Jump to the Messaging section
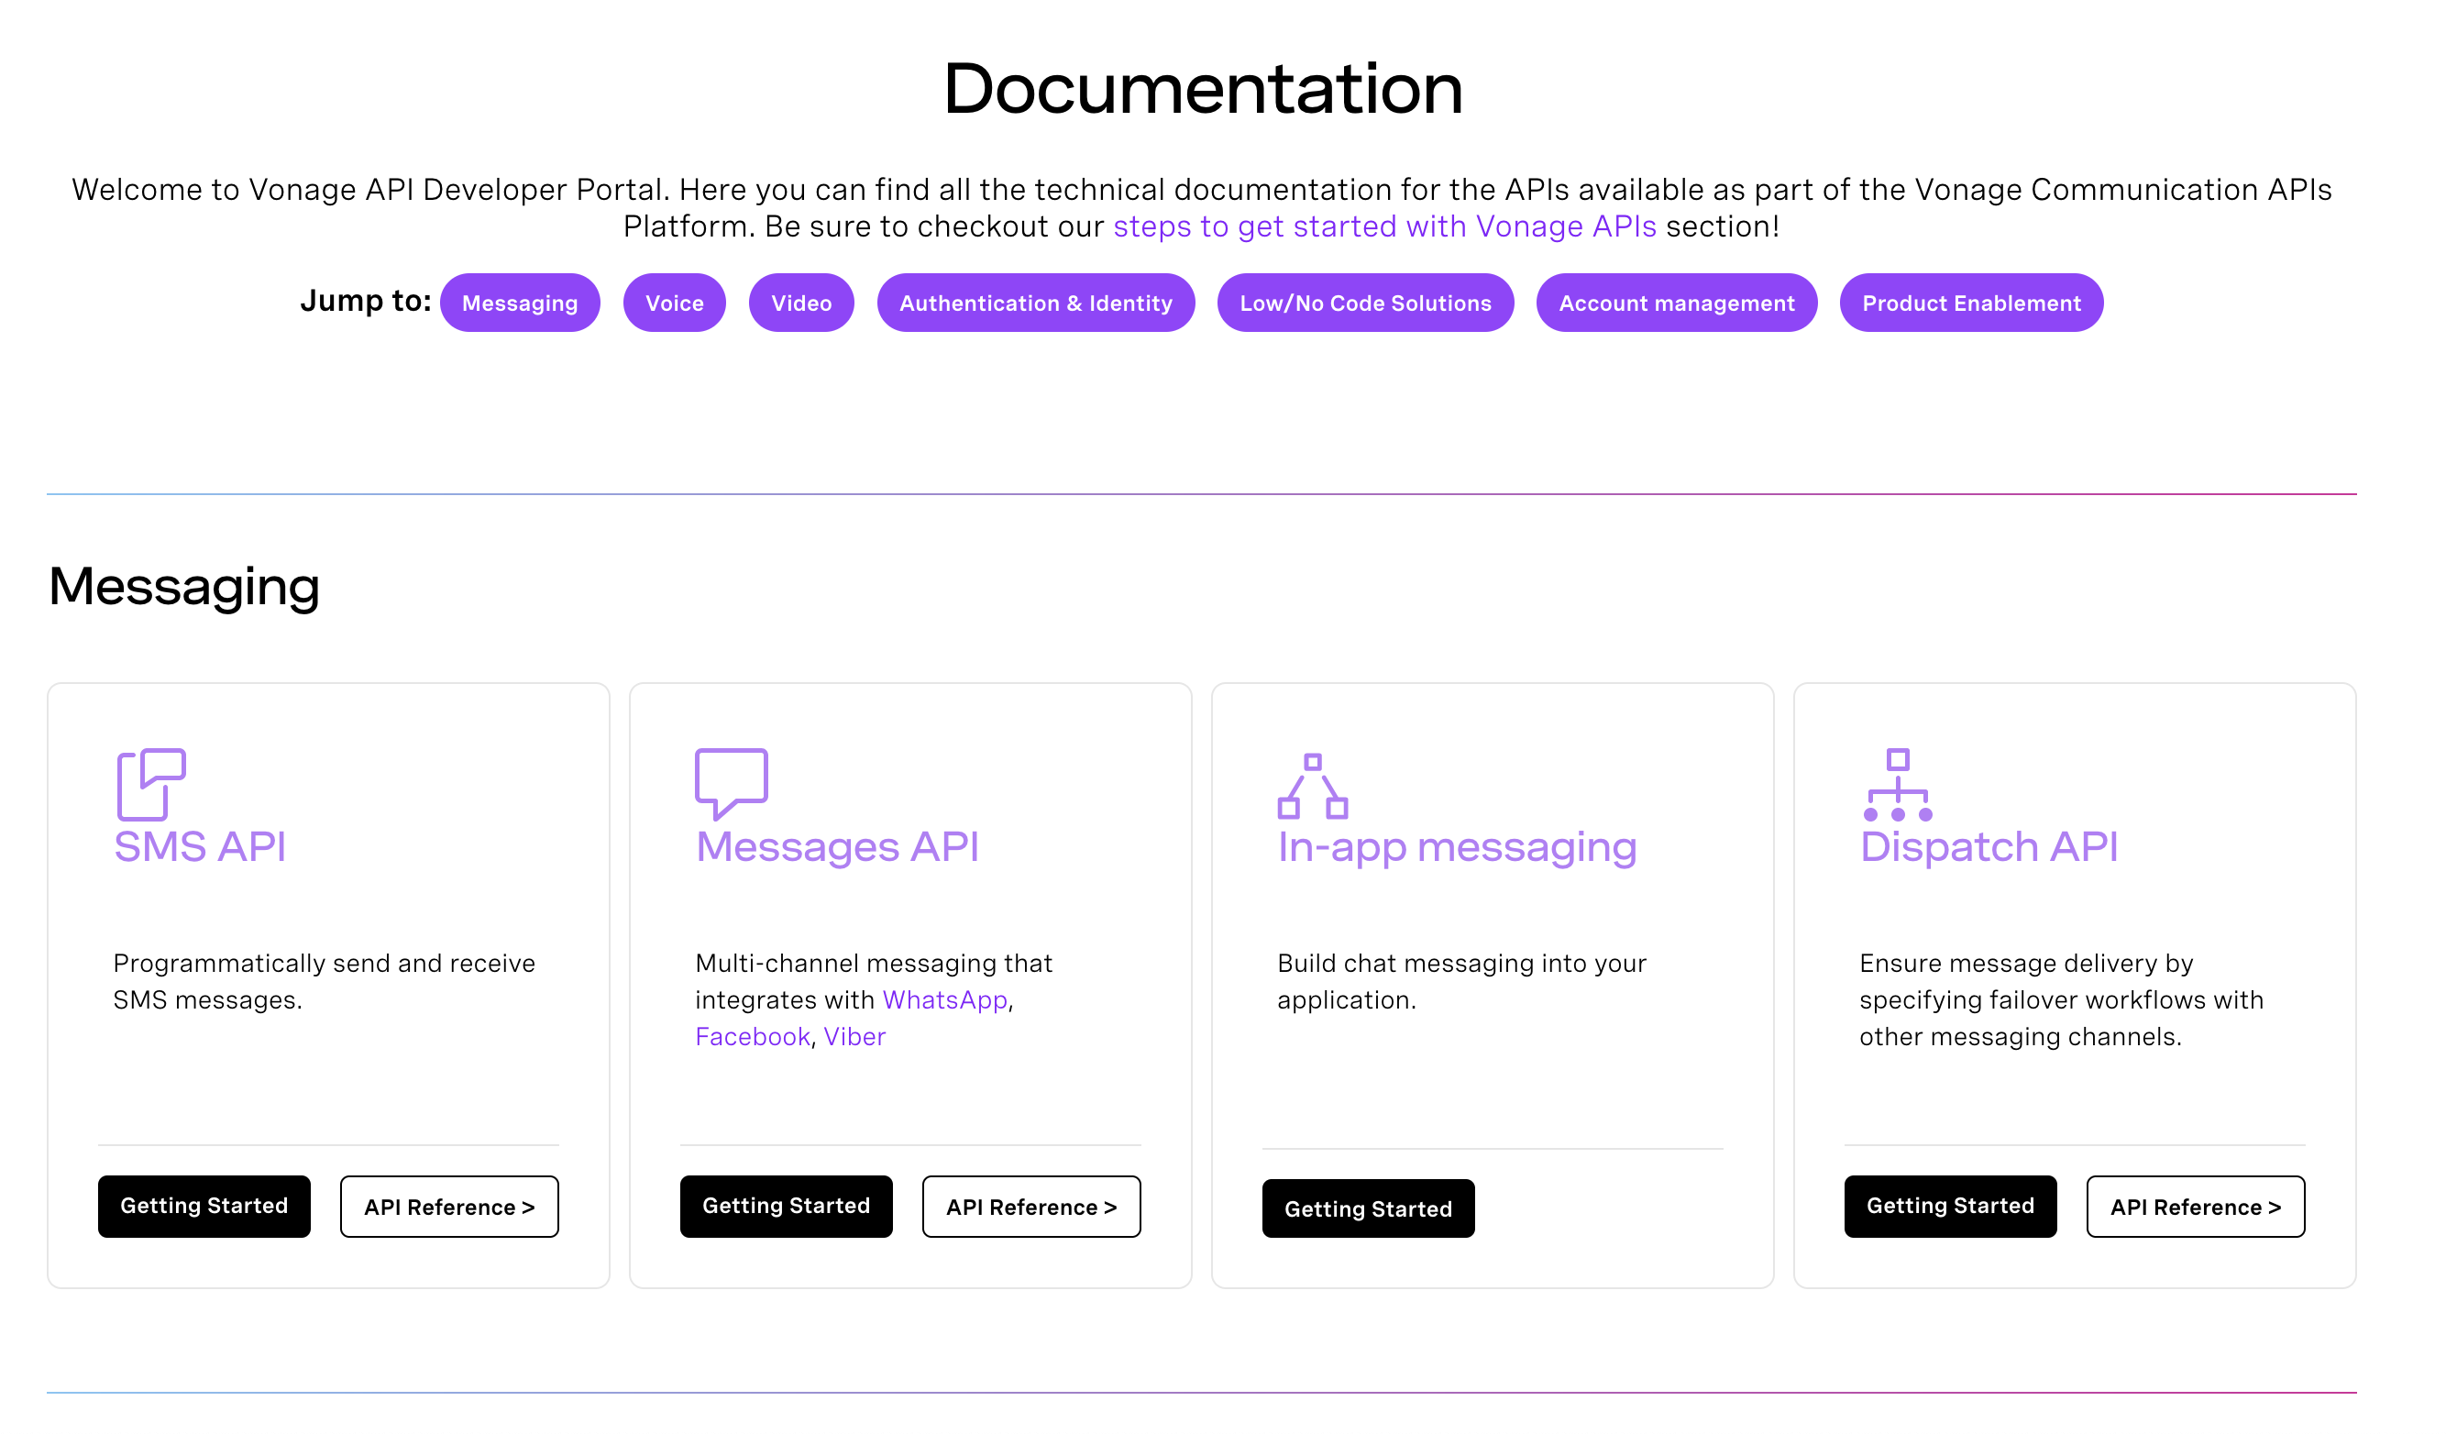The image size is (2446, 1434). (520, 303)
